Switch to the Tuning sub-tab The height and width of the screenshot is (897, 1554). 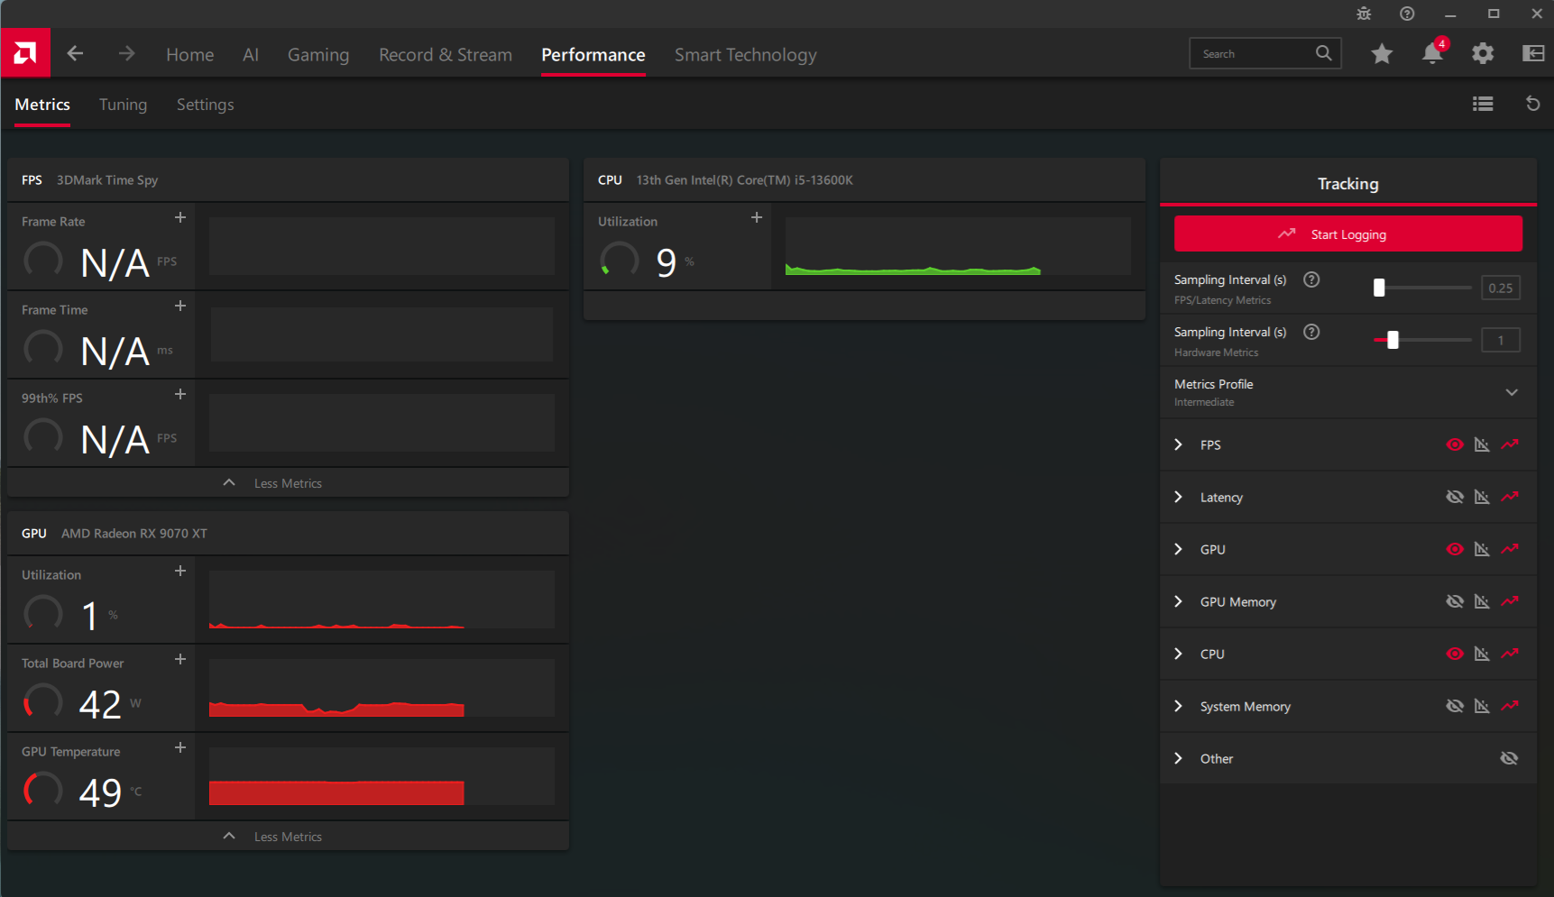point(123,105)
